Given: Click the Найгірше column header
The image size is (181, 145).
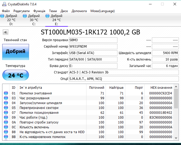Looking at the screenshot, I should coord(115,88).
